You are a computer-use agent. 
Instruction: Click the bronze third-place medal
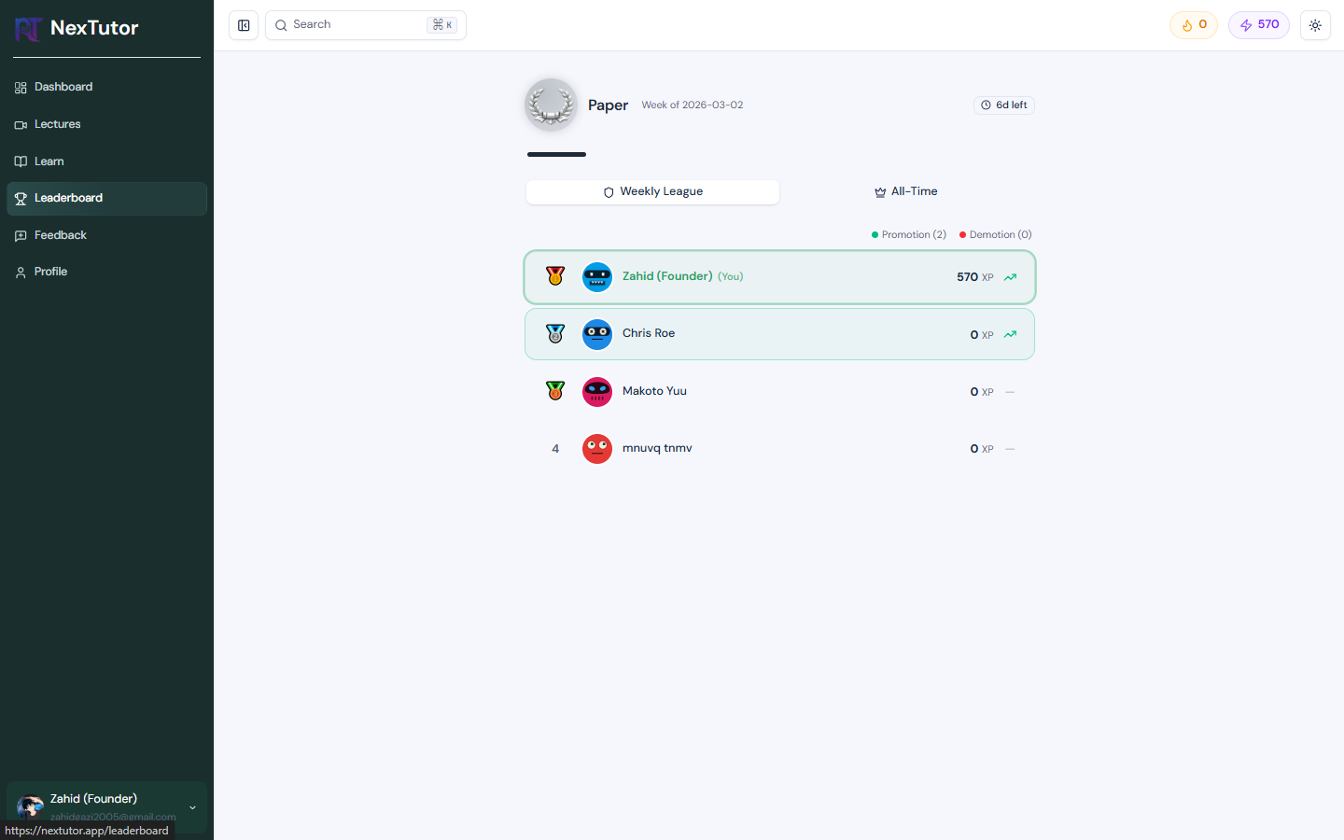[555, 391]
